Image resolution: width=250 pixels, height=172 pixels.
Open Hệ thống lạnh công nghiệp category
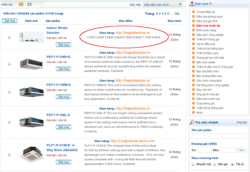[213, 85]
